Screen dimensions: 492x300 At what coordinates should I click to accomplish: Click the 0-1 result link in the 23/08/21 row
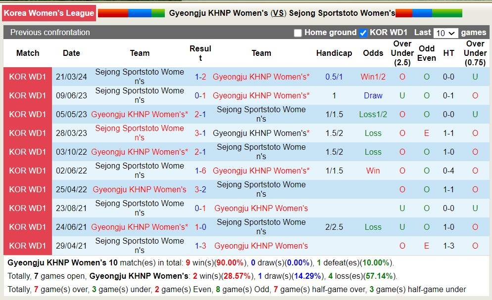(x=200, y=208)
